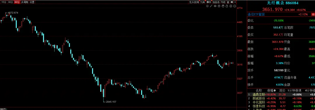The width and height of the screenshot is (315, 110).
Task: Select the 恒星科技 stock row
Action: pyautogui.click(x=281, y=106)
